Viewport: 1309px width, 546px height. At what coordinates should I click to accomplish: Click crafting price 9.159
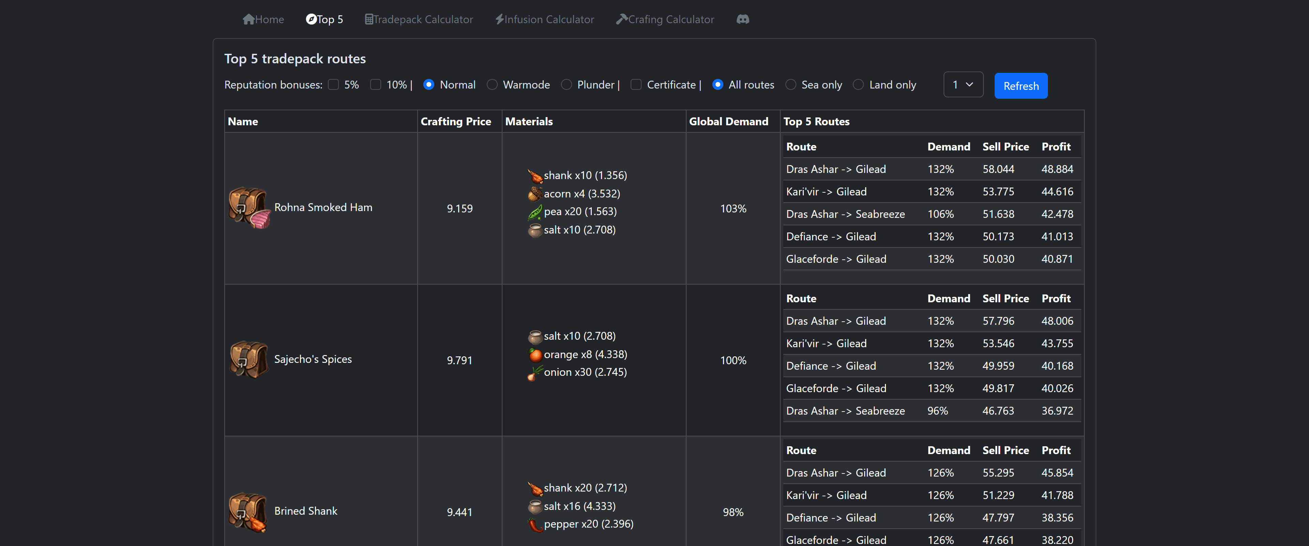460,209
